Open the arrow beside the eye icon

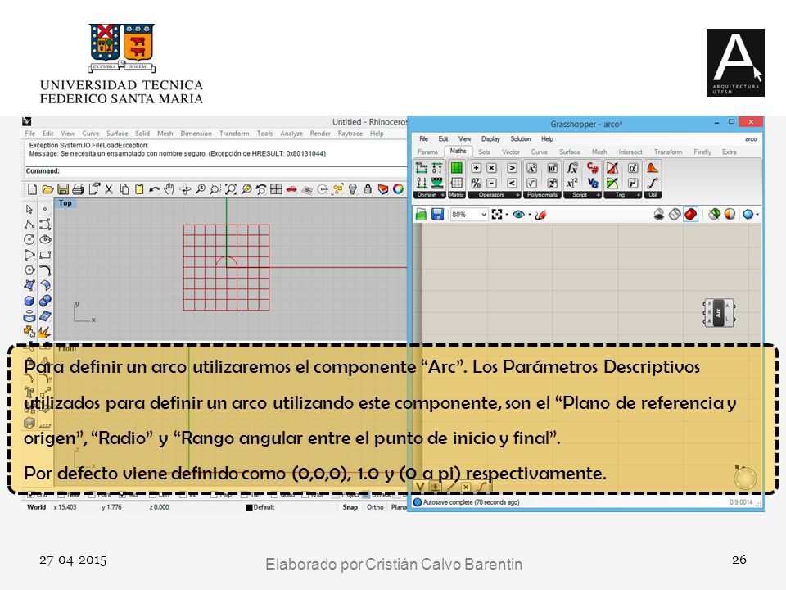(x=530, y=215)
